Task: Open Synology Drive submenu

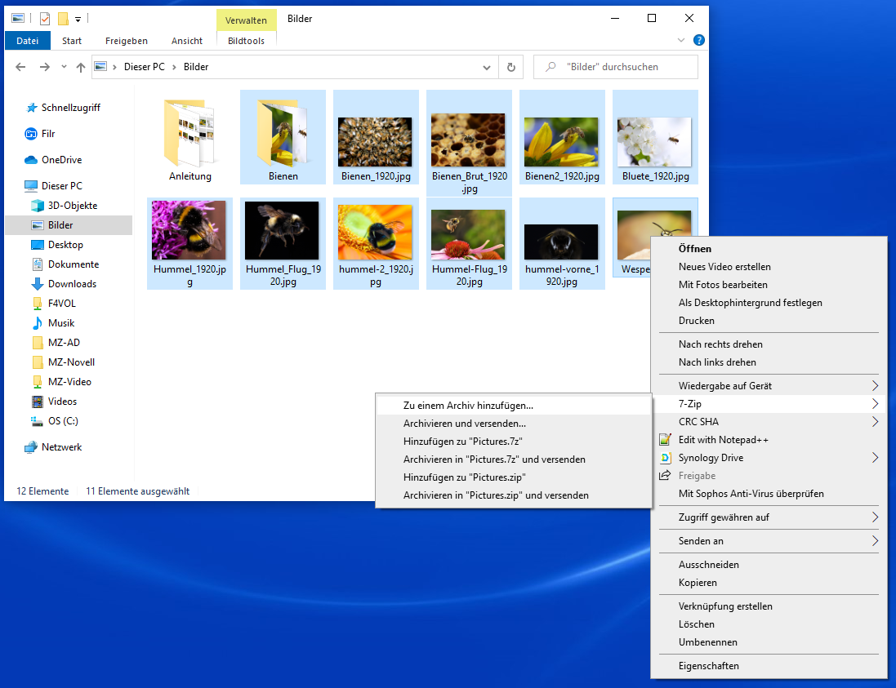Action: tap(711, 458)
